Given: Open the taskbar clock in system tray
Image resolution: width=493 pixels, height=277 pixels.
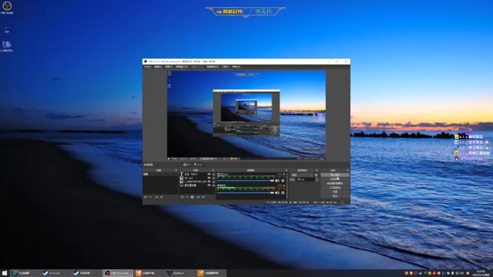Looking at the screenshot, I should [x=481, y=273].
